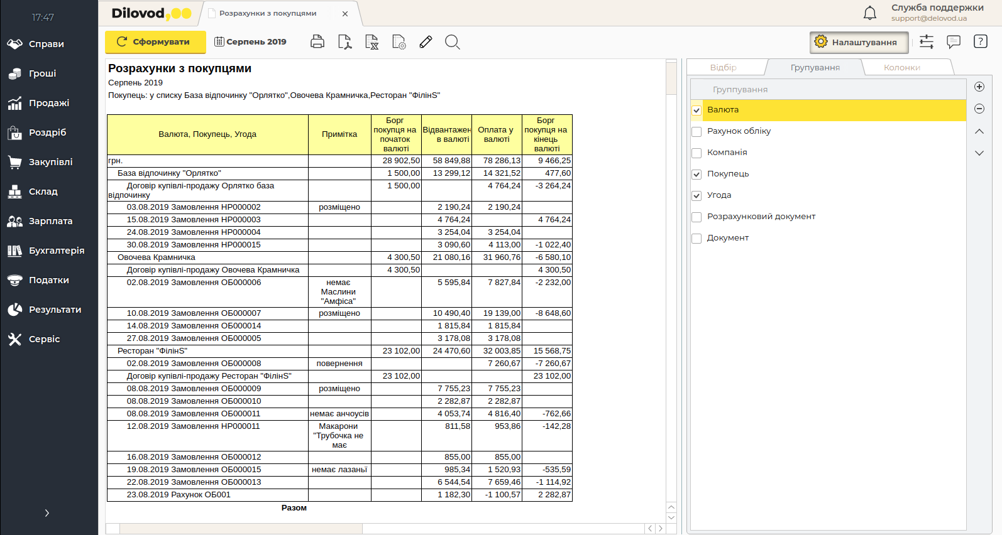Move grouping down with chevron arrow
The width and height of the screenshot is (1002, 535).
click(x=979, y=153)
